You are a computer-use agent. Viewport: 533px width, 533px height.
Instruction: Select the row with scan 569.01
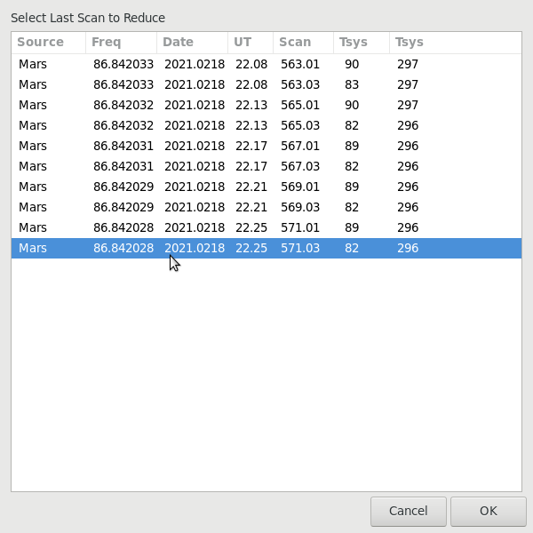point(266,187)
